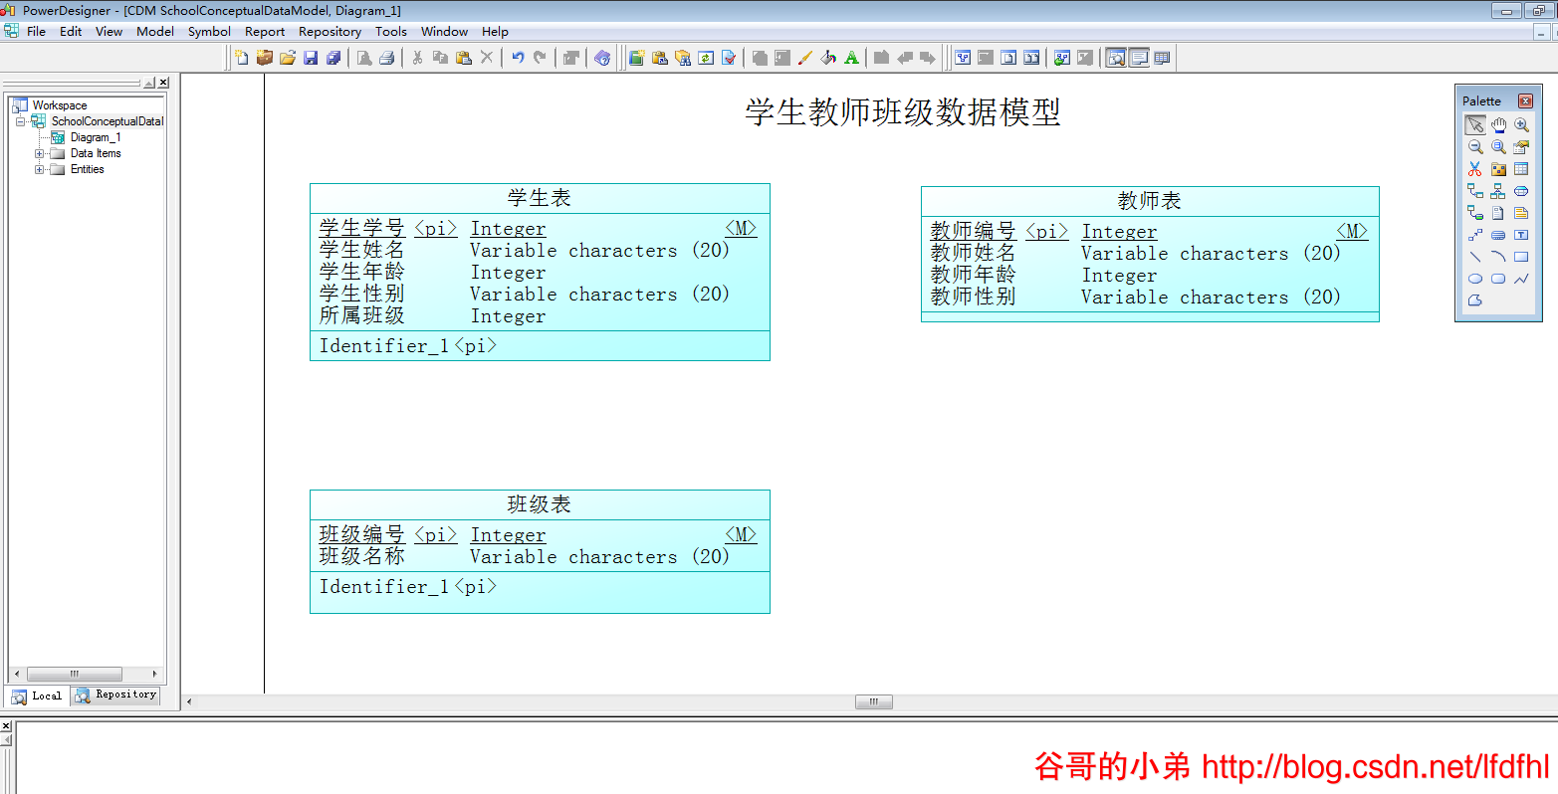Image resolution: width=1558 pixels, height=794 pixels.
Task: Select the Workspace root node
Action: (x=59, y=105)
